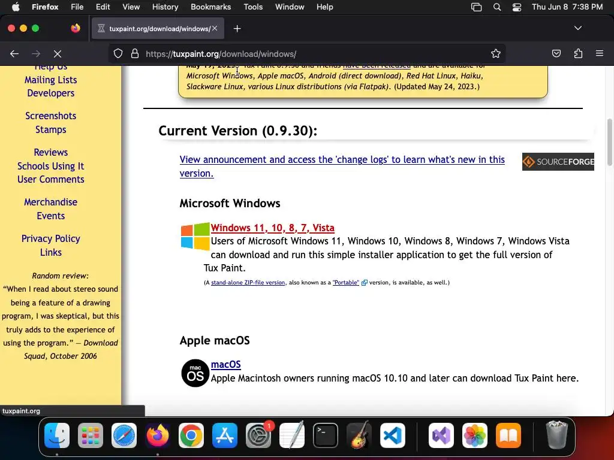Open the Apple menu
The image size is (614, 460).
(x=16, y=7)
